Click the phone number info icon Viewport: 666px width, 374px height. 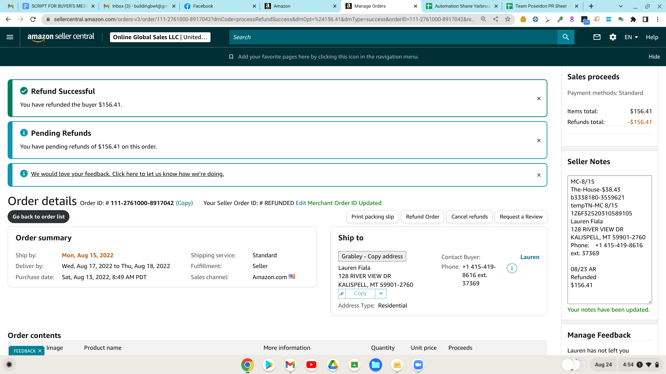512,268
